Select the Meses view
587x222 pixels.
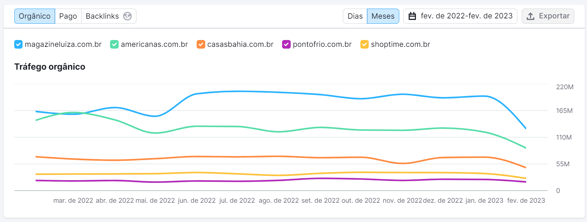[383, 16]
